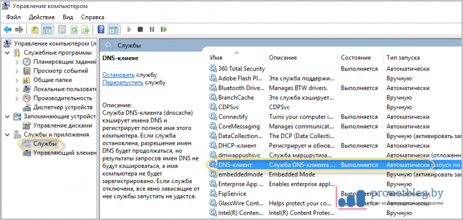Select the DNS-клиент service name
This screenshot has width=463, height=220.
pos(235,165)
